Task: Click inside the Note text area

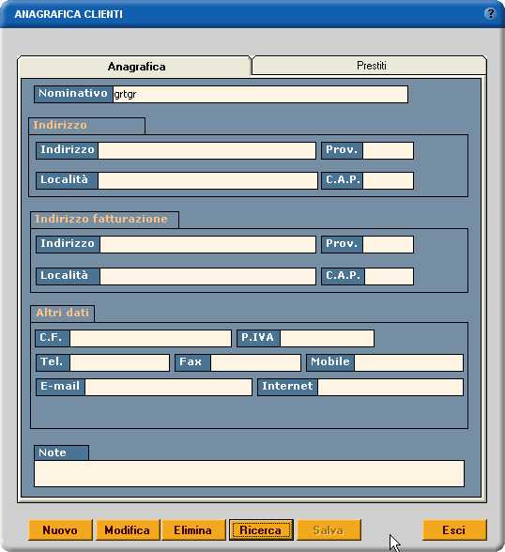Action: point(249,473)
